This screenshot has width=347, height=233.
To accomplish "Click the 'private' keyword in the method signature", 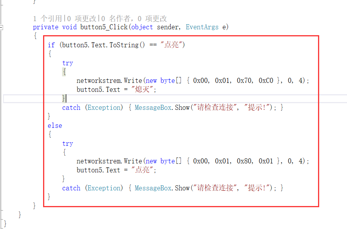I will point(45,27).
